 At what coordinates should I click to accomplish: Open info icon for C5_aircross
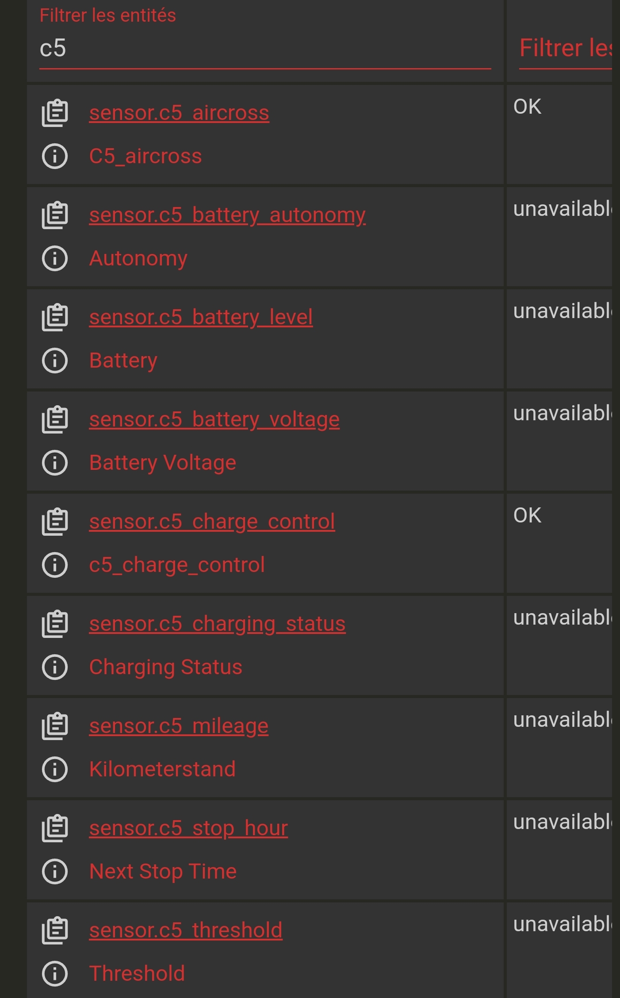[55, 156]
